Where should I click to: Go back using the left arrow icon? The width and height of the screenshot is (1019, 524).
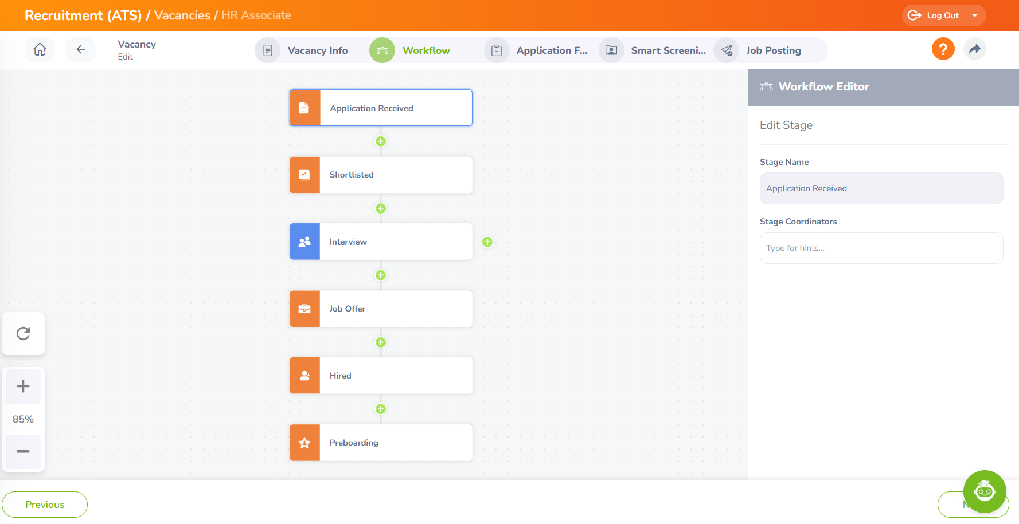[81, 50]
